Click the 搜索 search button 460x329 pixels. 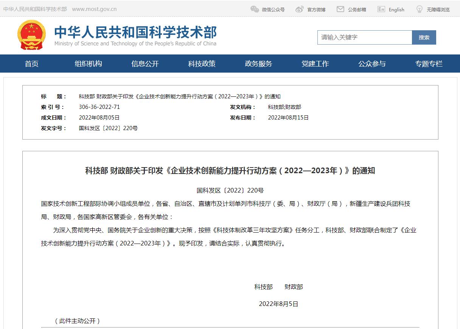point(424,37)
